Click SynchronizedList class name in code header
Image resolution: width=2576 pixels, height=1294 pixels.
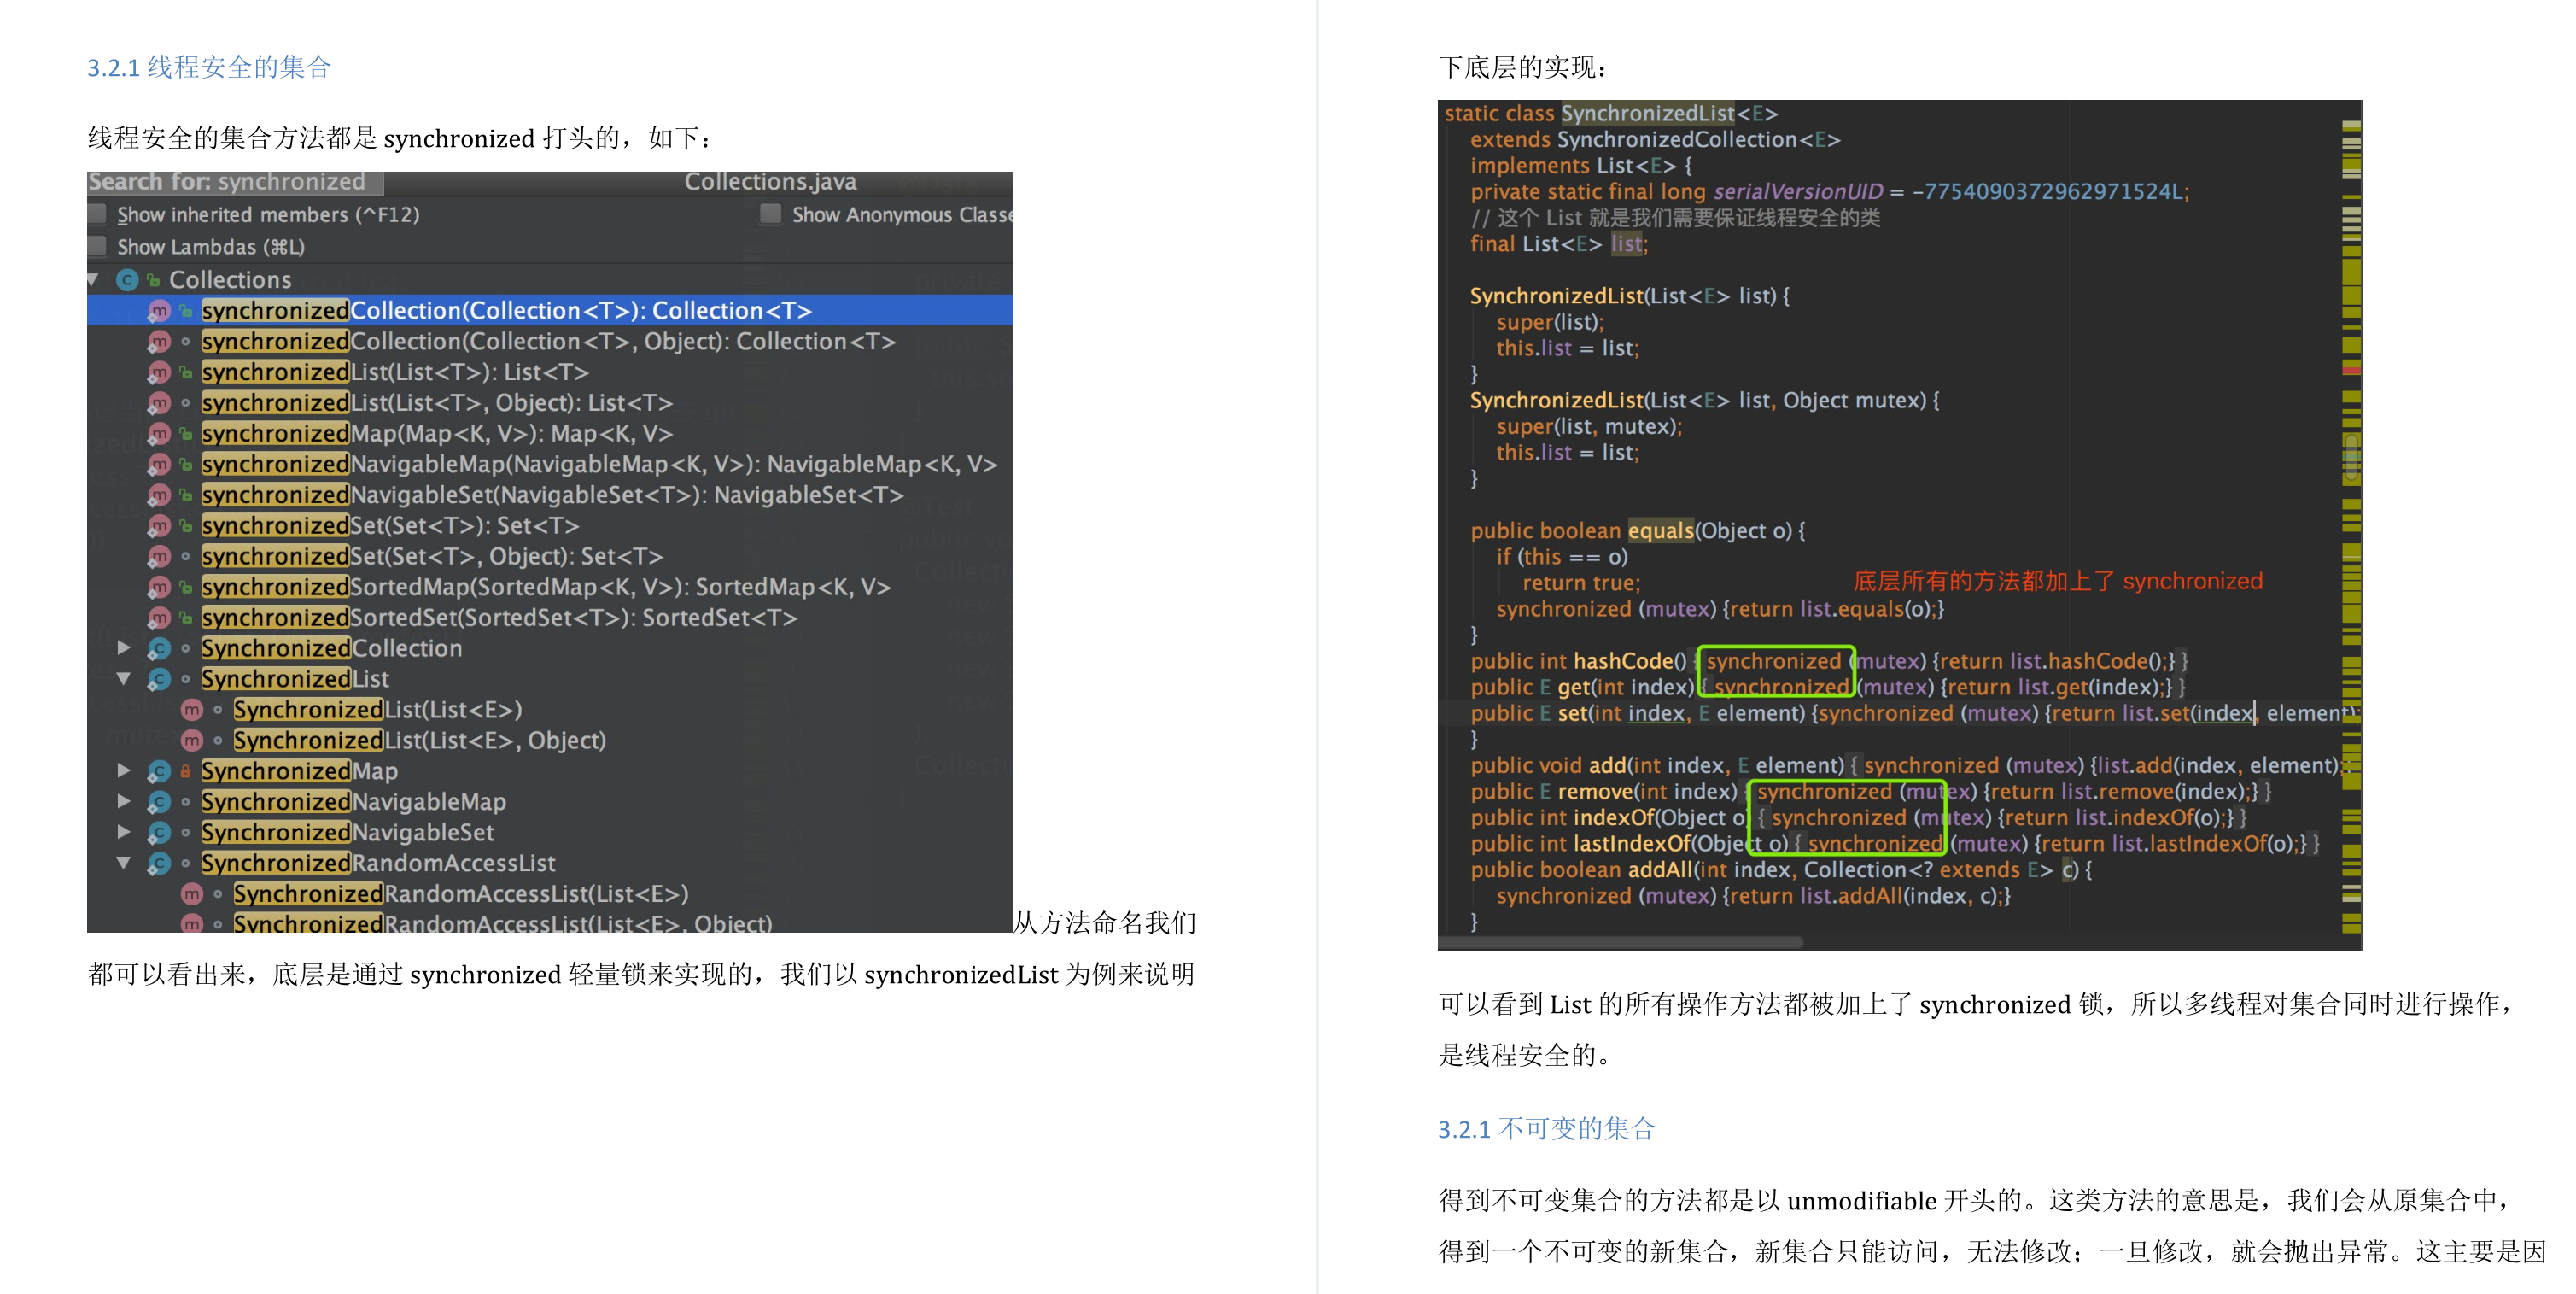click(1648, 114)
